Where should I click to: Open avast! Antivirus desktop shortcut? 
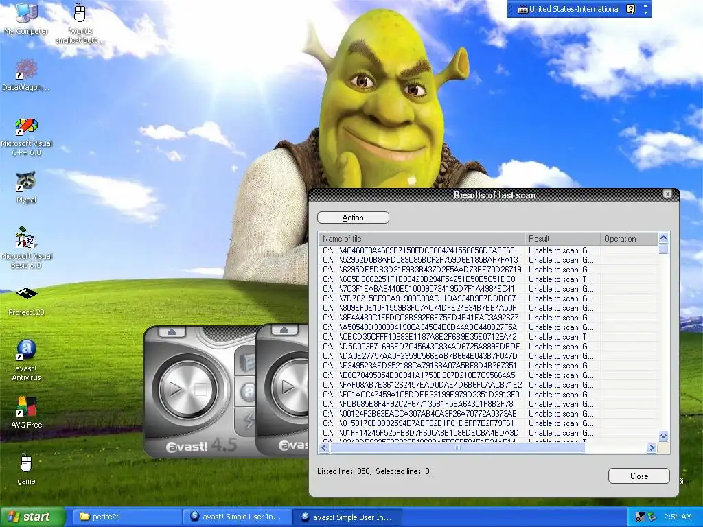click(x=26, y=360)
